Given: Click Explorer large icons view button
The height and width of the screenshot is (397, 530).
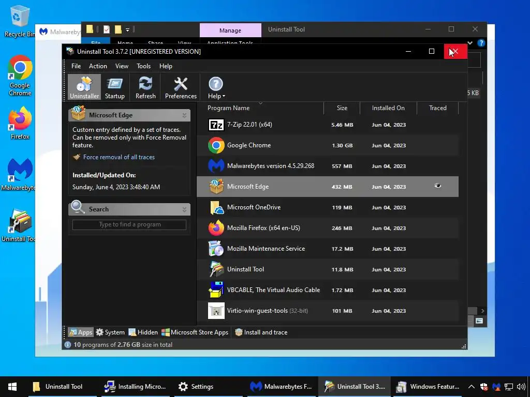Looking at the screenshot, I should (479, 321).
